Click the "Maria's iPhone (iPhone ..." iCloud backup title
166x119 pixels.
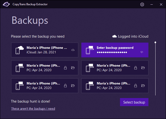pyautogui.click(x=47, y=48)
